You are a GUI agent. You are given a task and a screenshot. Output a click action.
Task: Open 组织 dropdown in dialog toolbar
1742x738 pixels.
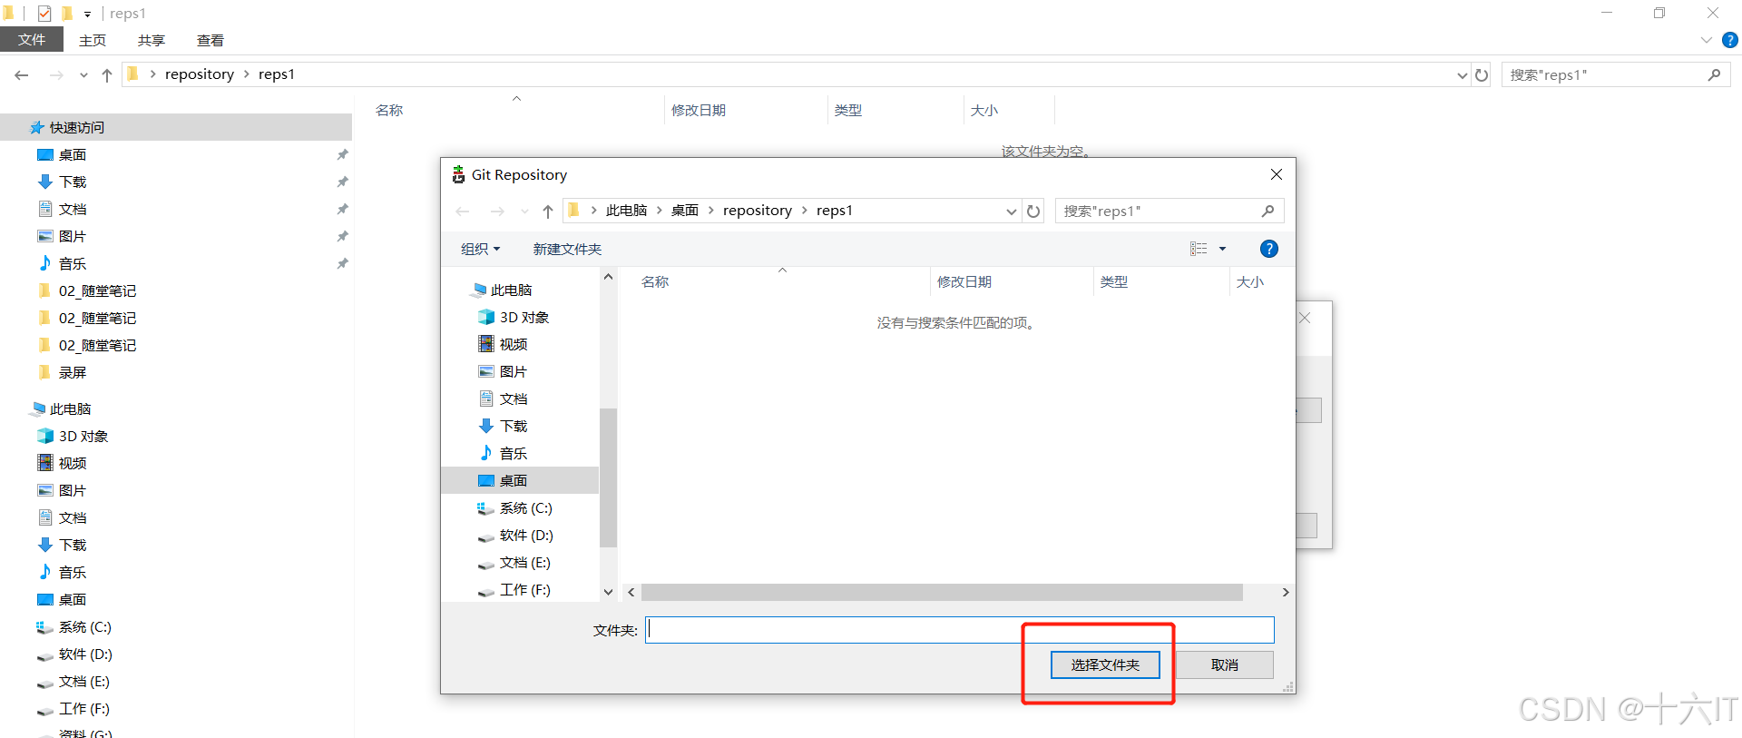click(480, 249)
